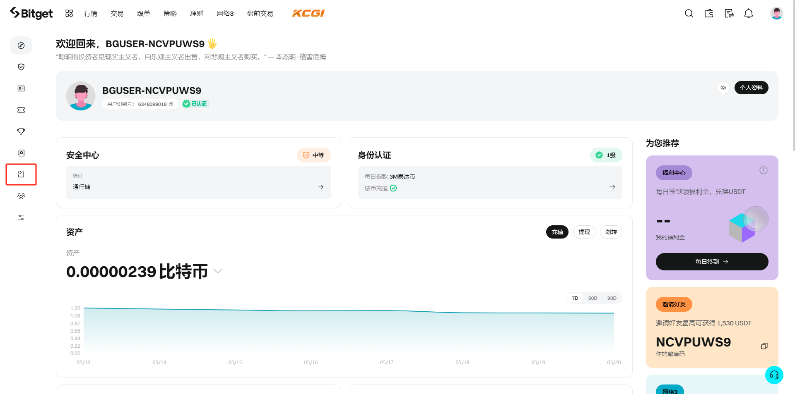This screenshot has width=795, height=394.
Task: Click the 提现 withdraw button
Action: click(x=584, y=232)
